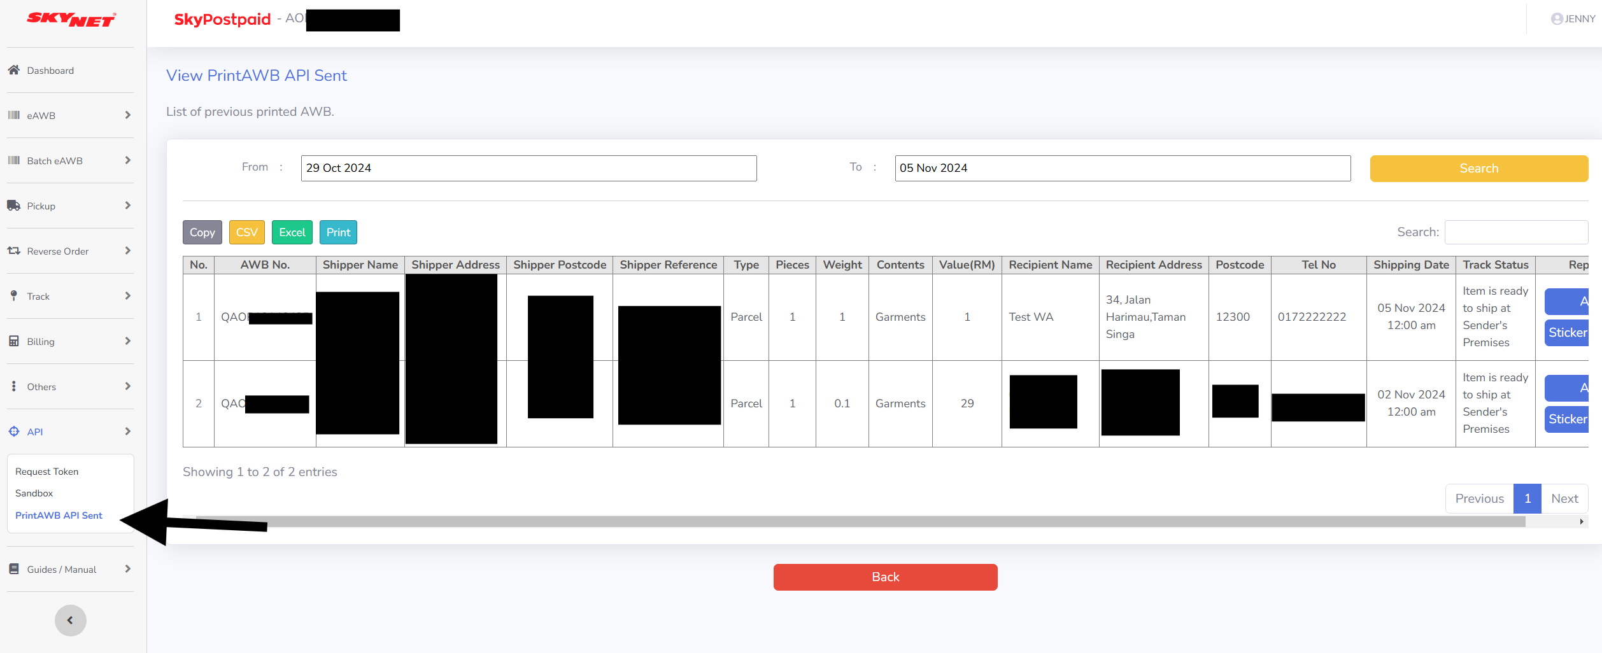Click the red Back button
This screenshot has width=1602, height=653.
pos(885,577)
